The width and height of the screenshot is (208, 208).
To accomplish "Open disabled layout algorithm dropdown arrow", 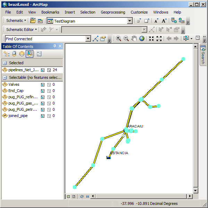I will click(144, 30).
